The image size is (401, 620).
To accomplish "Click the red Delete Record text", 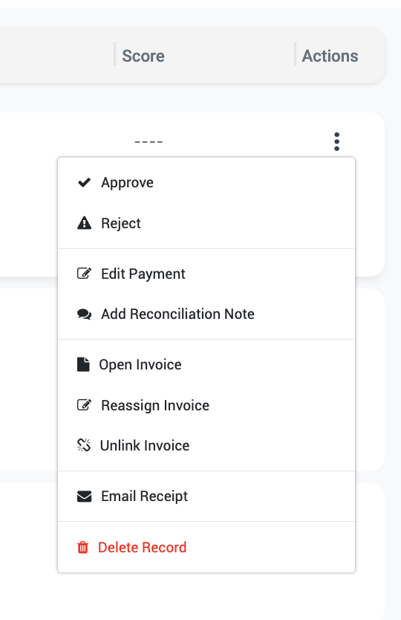I will [x=143, y=548].
